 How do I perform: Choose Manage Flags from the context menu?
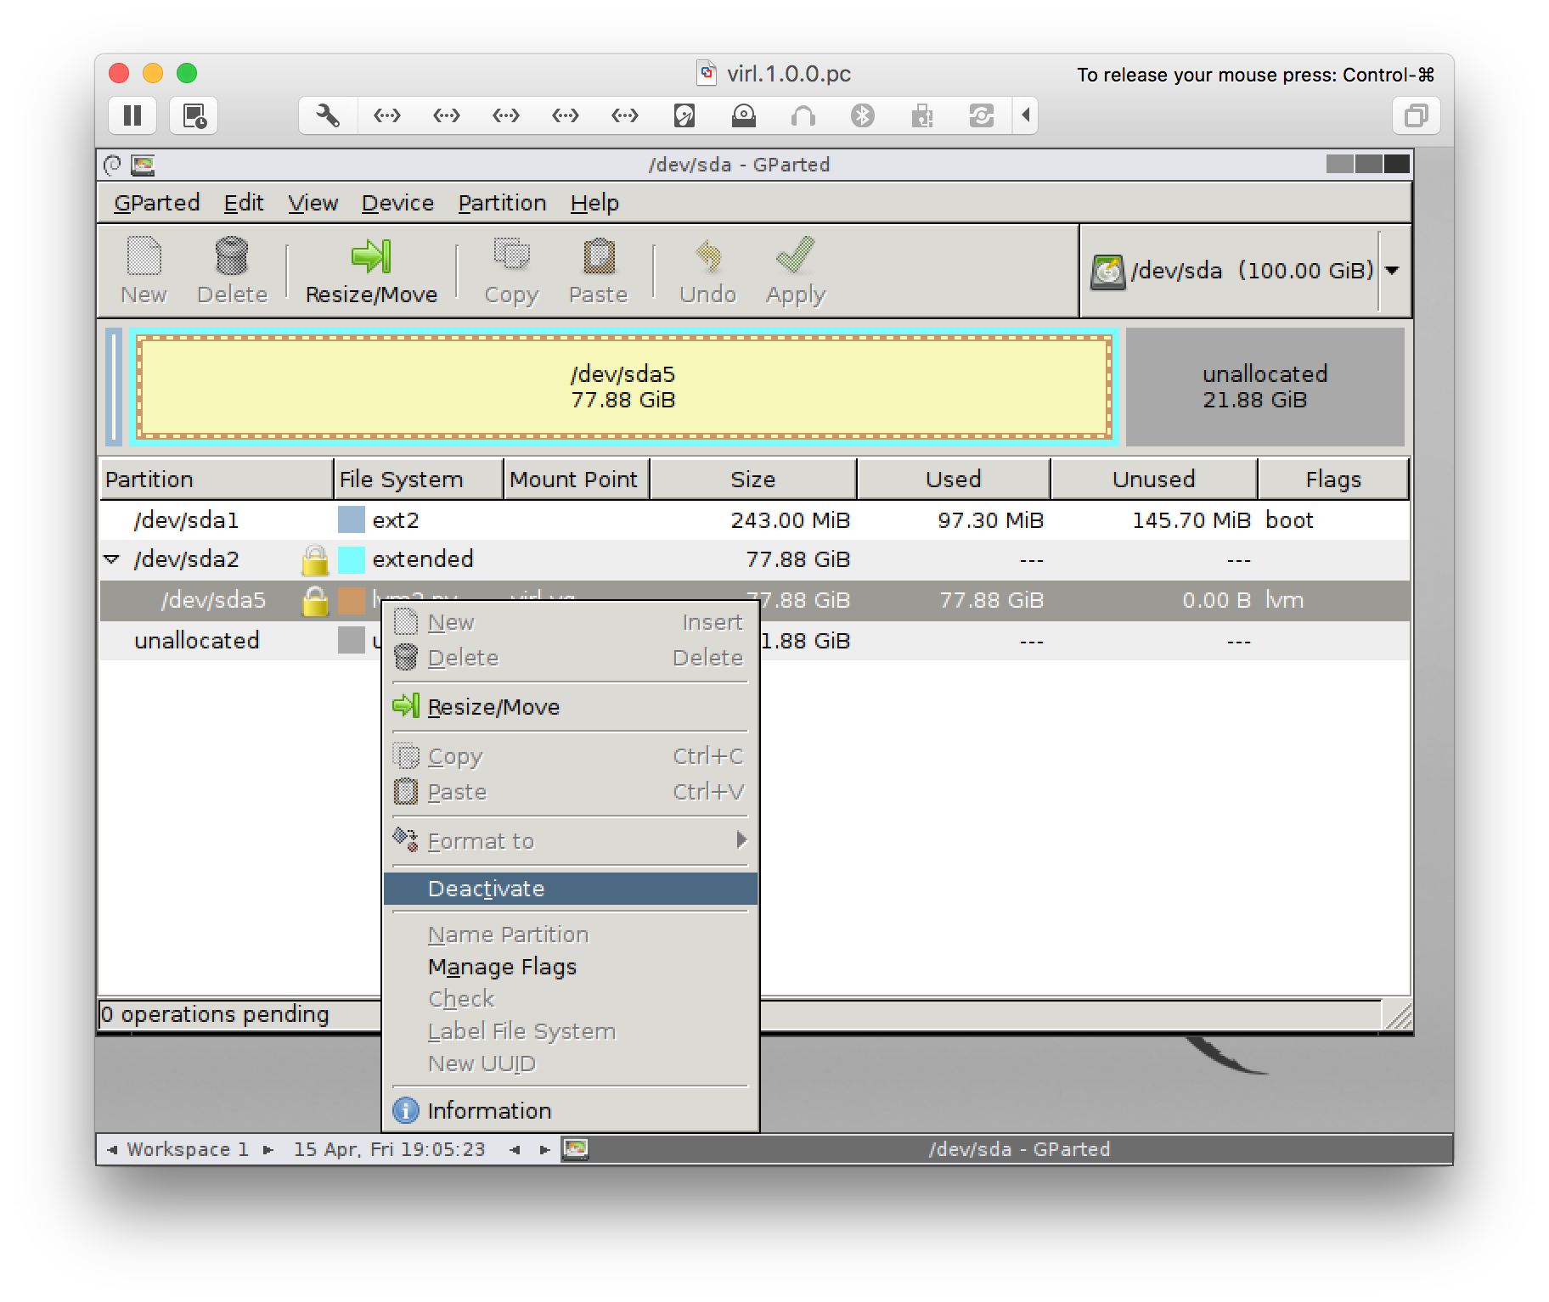(501, 967)
